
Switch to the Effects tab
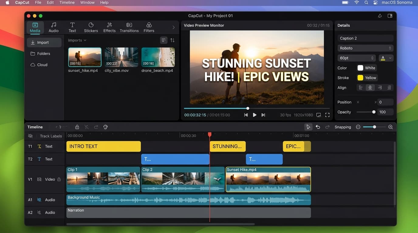tap(109, 27)
